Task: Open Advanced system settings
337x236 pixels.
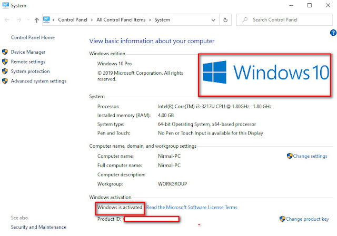Action: click(x=38, y=81)
